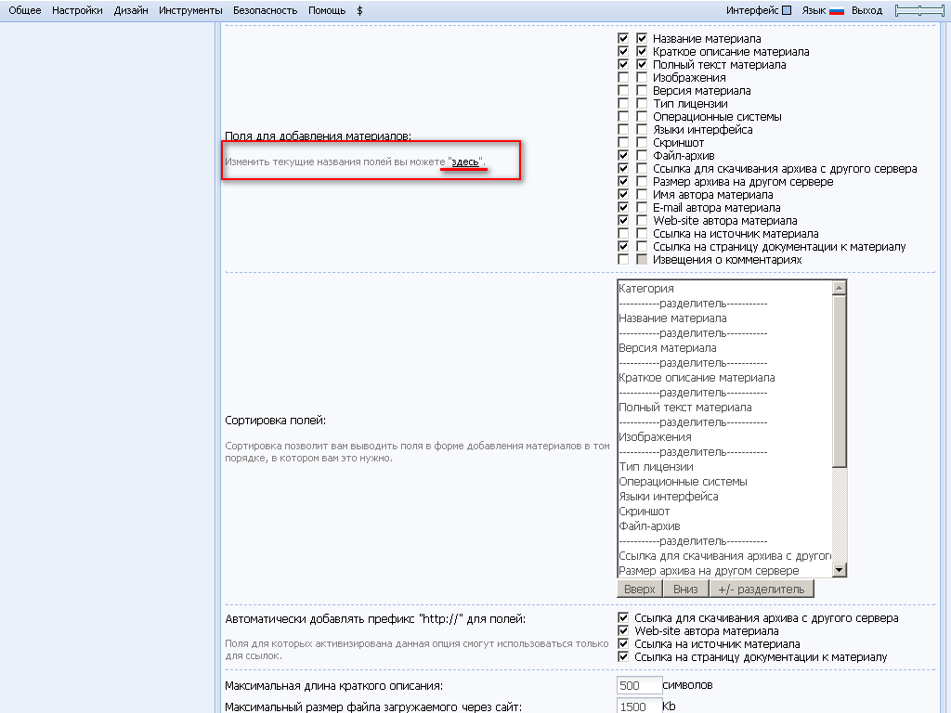The width and height of the screenshot is (951, 713).
Task: Uncheck first checkbox for Web-site автора материала
Action: coord(623,221)
